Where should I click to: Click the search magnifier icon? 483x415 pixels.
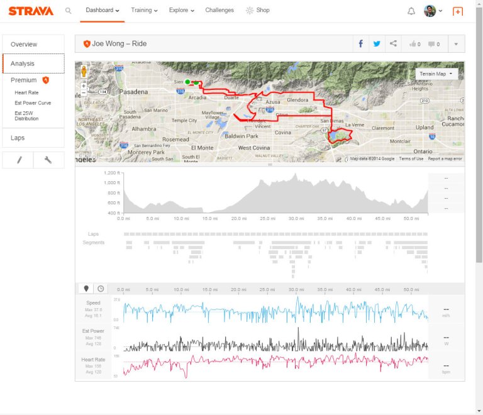pos(69,11)
